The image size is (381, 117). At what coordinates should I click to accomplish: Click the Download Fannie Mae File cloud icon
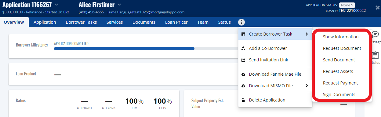243,74
